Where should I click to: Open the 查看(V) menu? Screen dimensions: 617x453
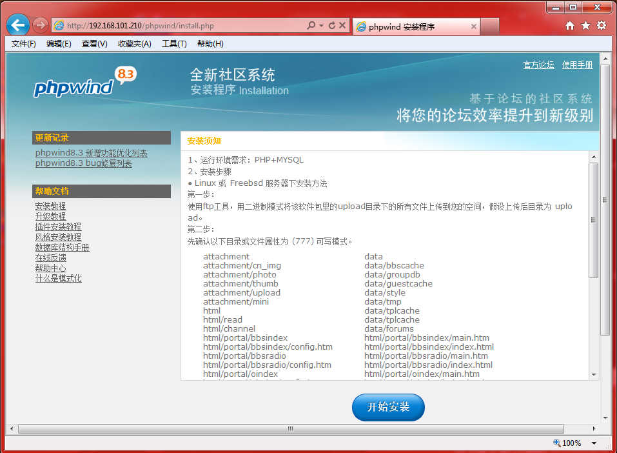pyautogui.click(x=94, y=44)
